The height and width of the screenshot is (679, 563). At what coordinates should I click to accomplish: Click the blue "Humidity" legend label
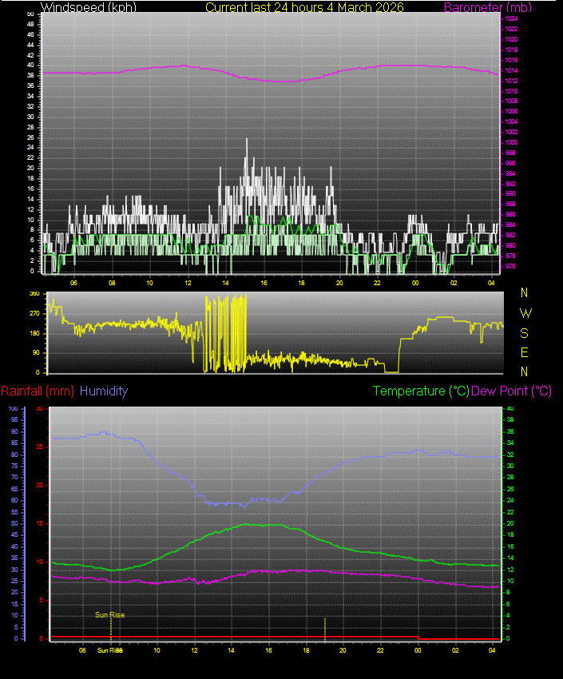pyautogui.click(x=104, y=391)
